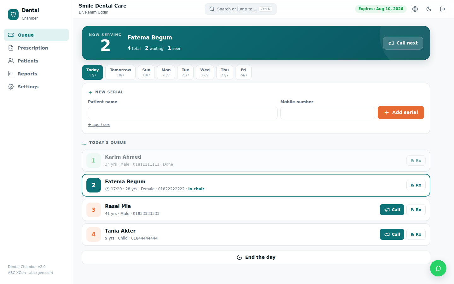The image size is (454, 284).
Task: Select the Tue 21/7 tab
Action: 185,72
